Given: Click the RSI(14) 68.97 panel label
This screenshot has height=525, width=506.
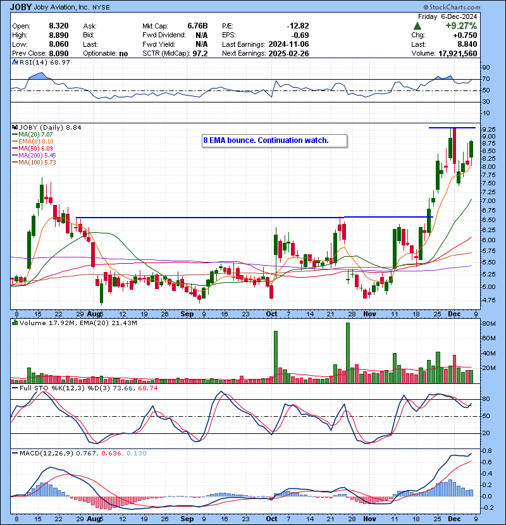Looking at the screenshot, I should coord(44,62).
